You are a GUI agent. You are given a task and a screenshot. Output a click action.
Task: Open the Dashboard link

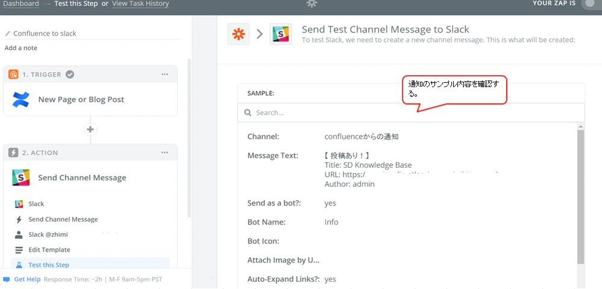[21, 4]
